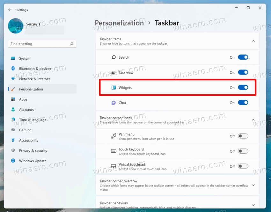Open the System settings category

pos(42,58)
